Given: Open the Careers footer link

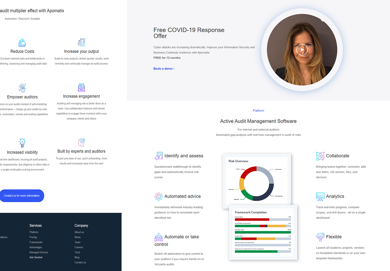Looking at the screenshot, I should click(79, 247).
